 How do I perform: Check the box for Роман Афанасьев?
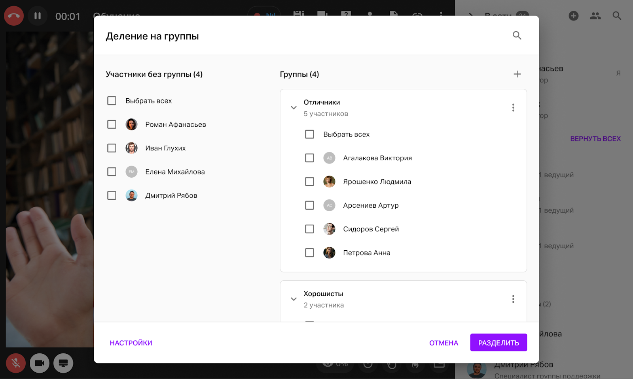112,125
